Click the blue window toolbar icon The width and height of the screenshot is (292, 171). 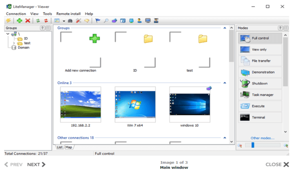click(x=123, y=21)
